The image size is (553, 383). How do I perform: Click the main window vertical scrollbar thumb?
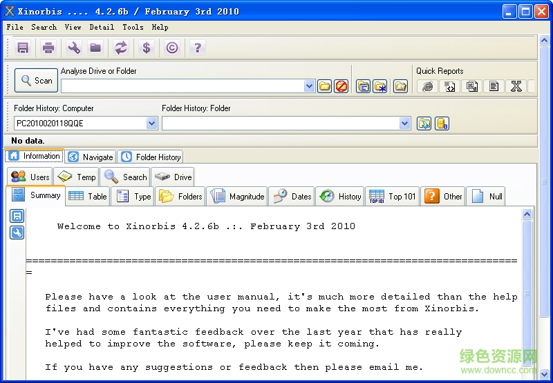pos(544,181)
